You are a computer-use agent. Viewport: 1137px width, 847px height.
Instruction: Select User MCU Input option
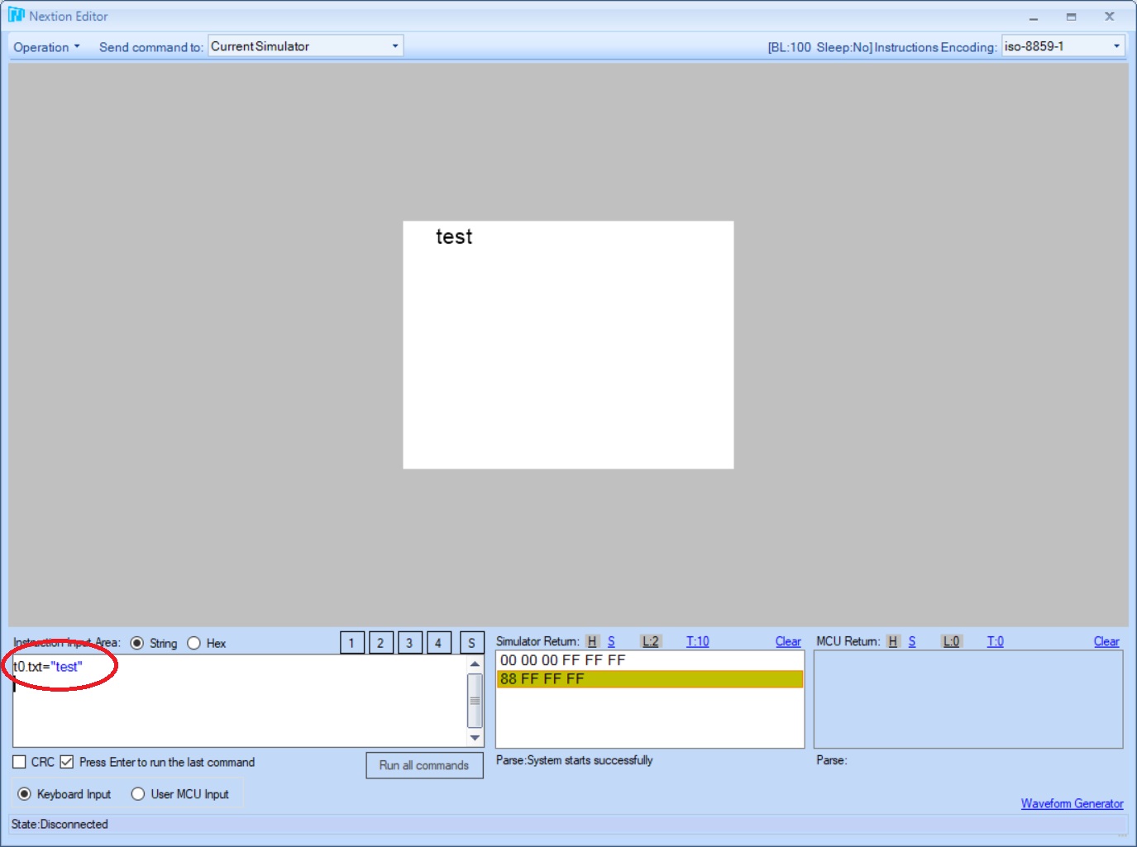[138, 794]
